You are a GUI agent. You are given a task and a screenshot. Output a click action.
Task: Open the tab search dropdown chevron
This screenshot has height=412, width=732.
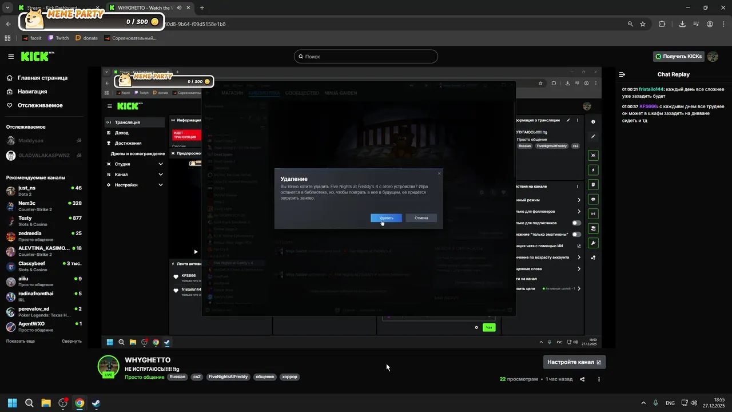(7, 8)
